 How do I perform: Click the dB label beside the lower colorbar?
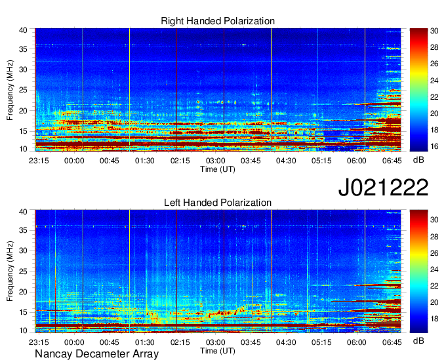pos(418,340)
